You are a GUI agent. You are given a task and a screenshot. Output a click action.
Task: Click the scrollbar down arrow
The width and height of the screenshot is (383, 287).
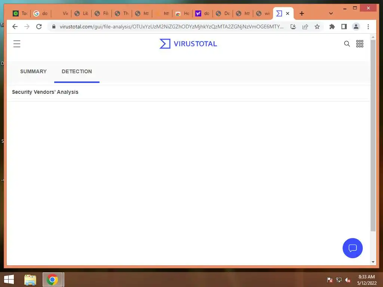click(x=373, y=262)
